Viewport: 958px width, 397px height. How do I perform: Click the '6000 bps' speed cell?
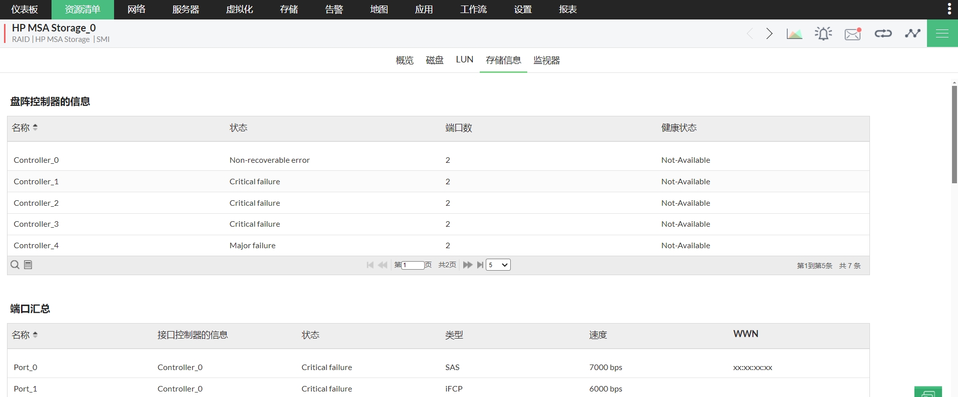tap(606, 389)
